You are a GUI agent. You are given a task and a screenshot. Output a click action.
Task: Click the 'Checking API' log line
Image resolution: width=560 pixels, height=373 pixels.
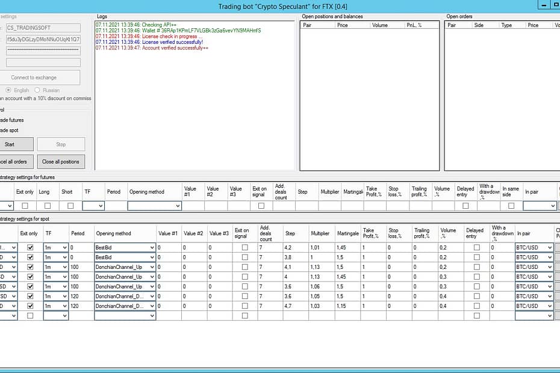coord(136,25)
